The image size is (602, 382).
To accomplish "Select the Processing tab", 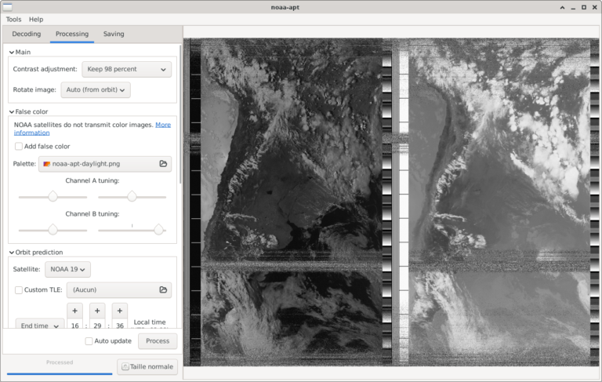I will 72,34.
